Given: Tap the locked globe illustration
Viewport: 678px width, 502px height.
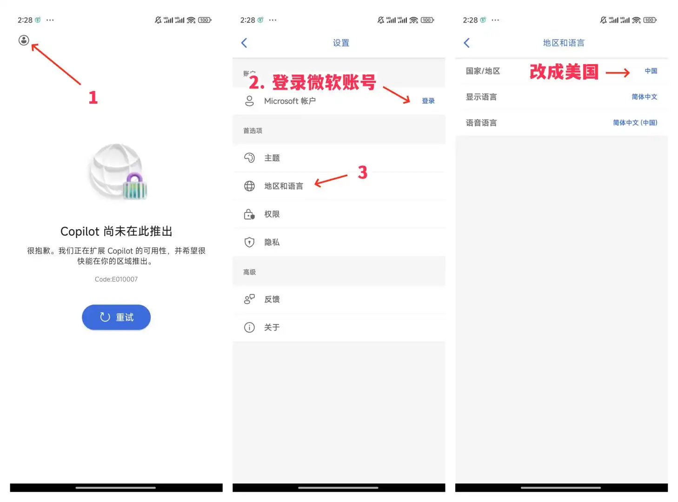Looking at the screenshot, I should pyautogui.click(x=118, y=172).
